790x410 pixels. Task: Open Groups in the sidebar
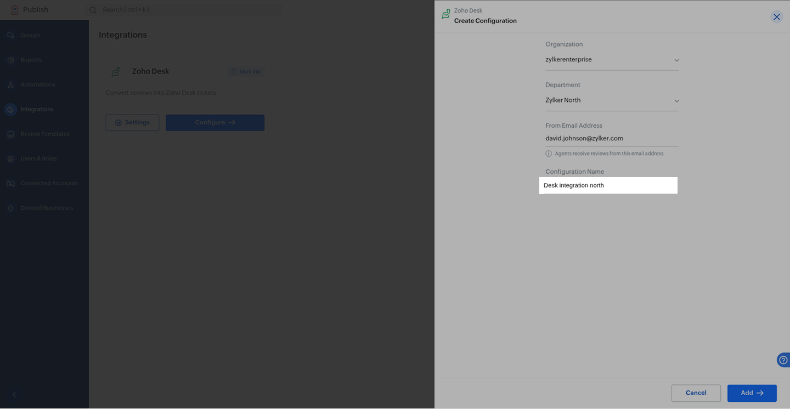(31, 35)
